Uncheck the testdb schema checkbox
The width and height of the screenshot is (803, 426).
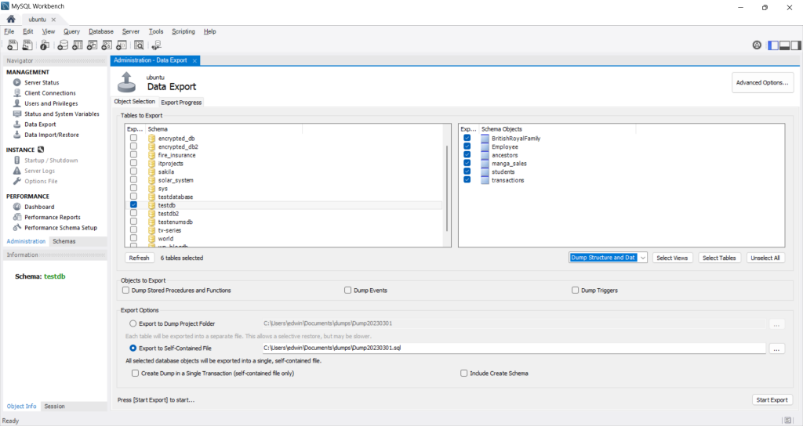(x=133, y=204)
